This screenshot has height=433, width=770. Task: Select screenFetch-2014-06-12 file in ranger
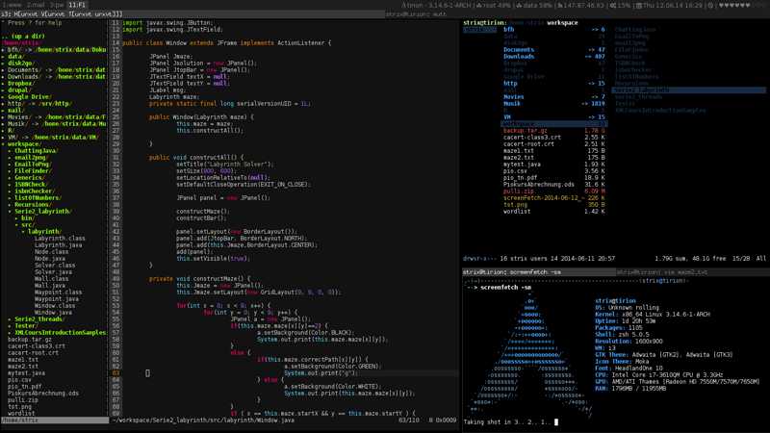(554, 198)
